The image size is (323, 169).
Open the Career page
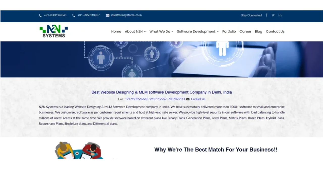tap(245, 31)
